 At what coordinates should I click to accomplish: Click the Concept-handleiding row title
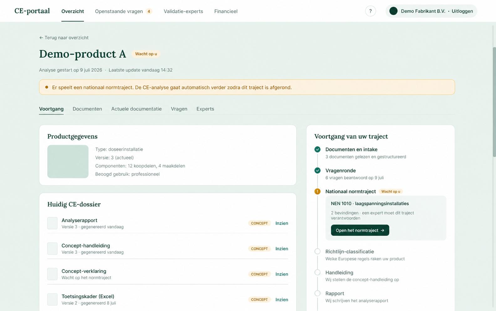coord(85,246)
